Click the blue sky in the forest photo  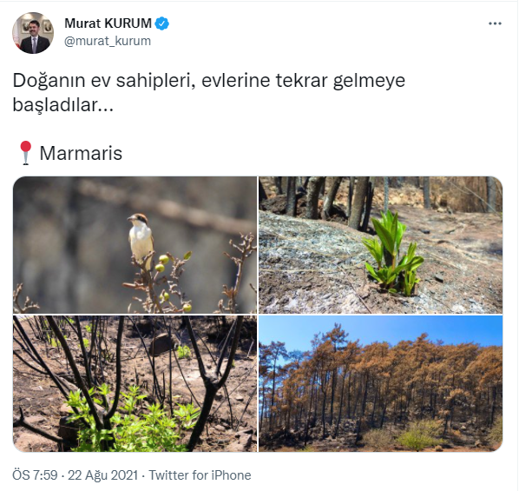[381, 330]
